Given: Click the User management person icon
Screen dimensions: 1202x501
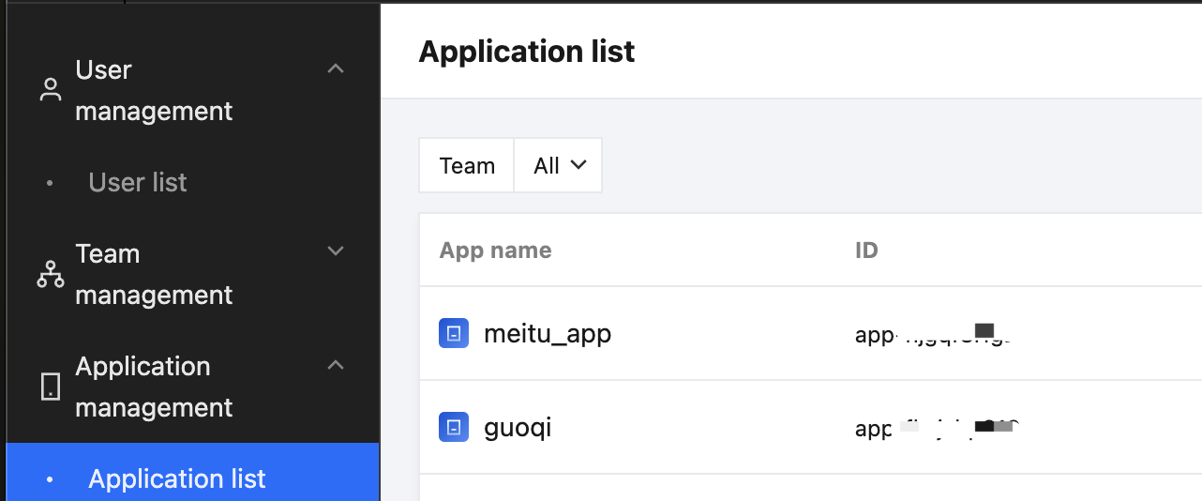Looking at the screenshot, I should click(51, 90).
